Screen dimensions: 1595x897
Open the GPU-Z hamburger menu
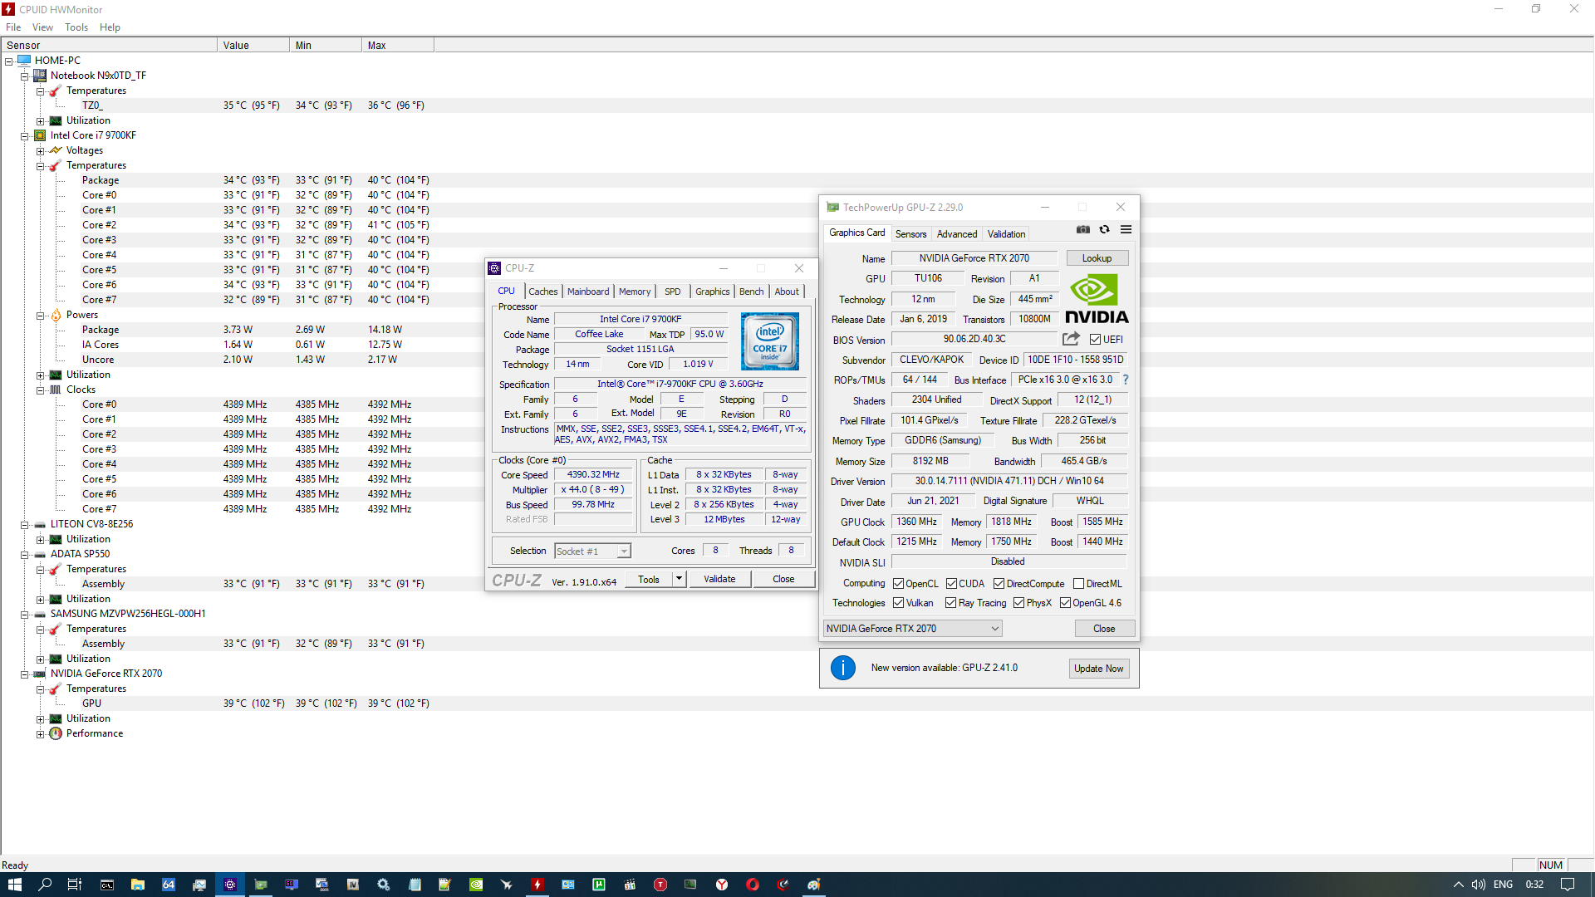(1126, 230)
